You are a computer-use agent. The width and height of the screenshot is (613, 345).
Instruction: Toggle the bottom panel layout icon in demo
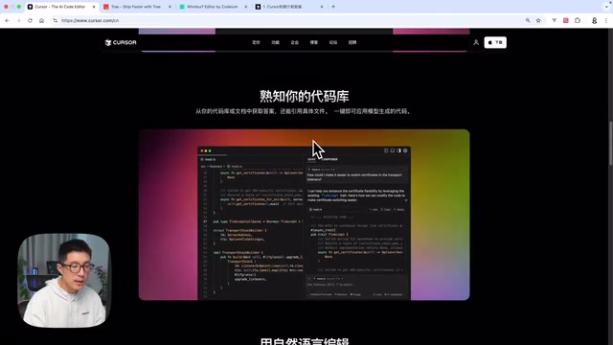point(393,150)
